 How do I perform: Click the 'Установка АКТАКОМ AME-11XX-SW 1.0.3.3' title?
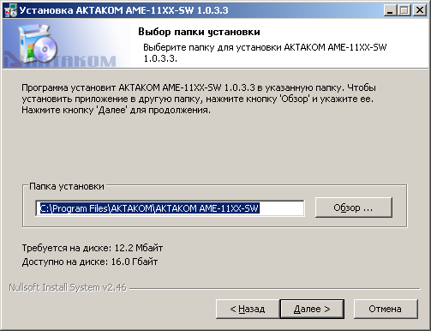coord(124,10)
